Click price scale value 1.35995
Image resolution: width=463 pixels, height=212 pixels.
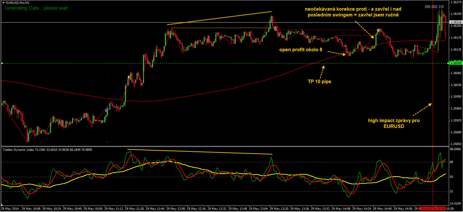tap(457, 97)
